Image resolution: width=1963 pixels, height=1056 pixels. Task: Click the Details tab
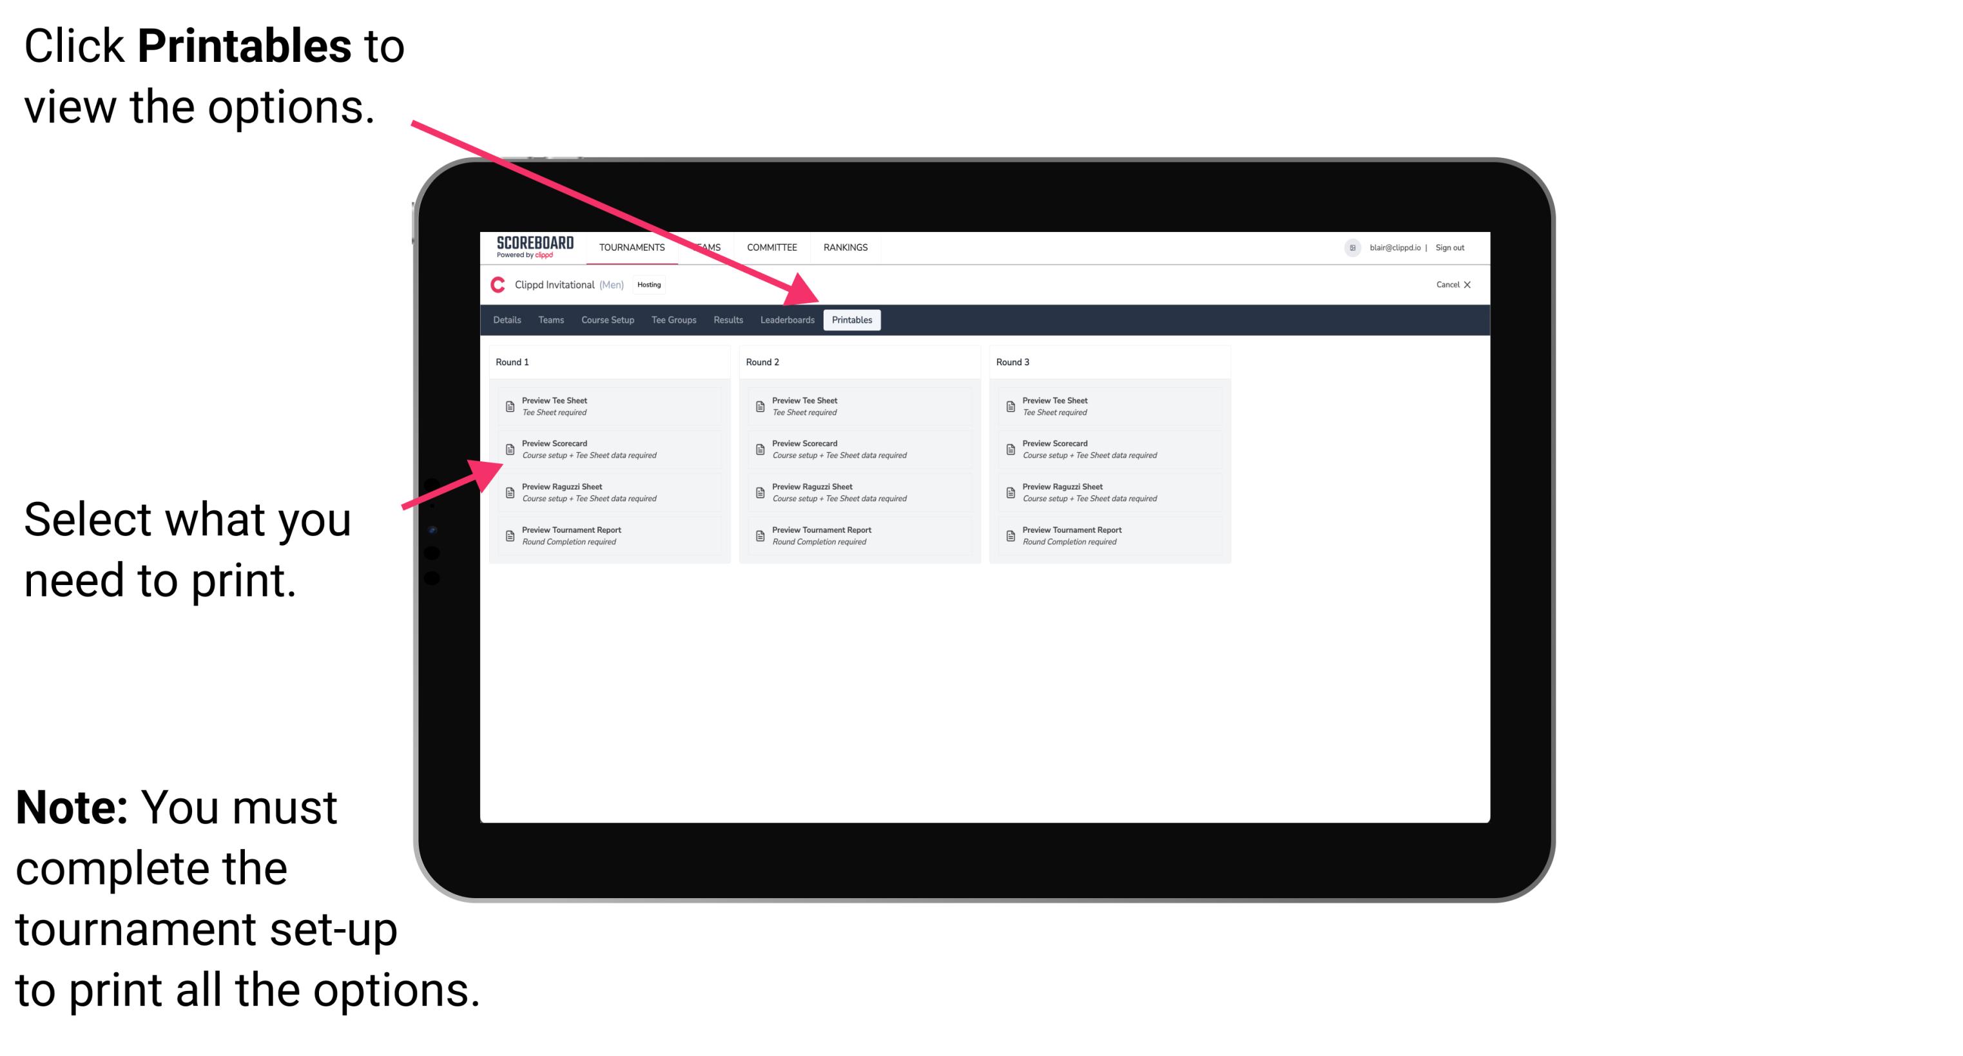(x=507, y=320)
